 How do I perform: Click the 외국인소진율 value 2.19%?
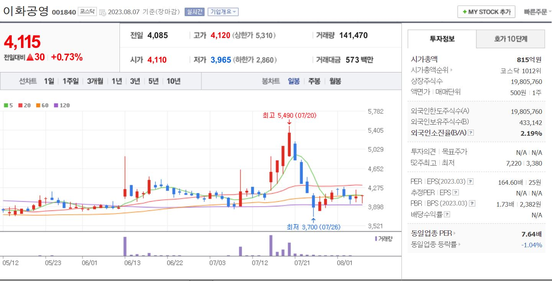coord(531,133)
